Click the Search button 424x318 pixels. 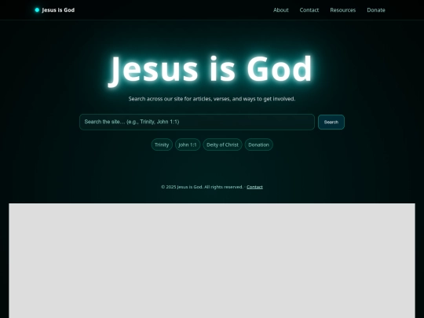pos(331,122)
